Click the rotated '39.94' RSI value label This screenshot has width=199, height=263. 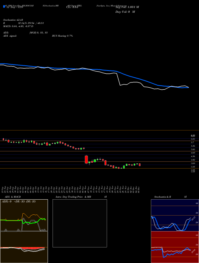(x=193, y=251)
